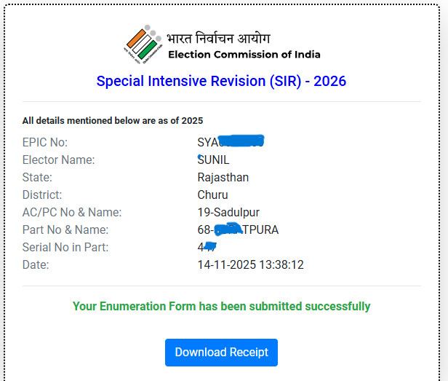Select the constituency value 19-Sadulpur
Image resolution: width=448 pixels, height=381 pixels.
pos(228,213)
